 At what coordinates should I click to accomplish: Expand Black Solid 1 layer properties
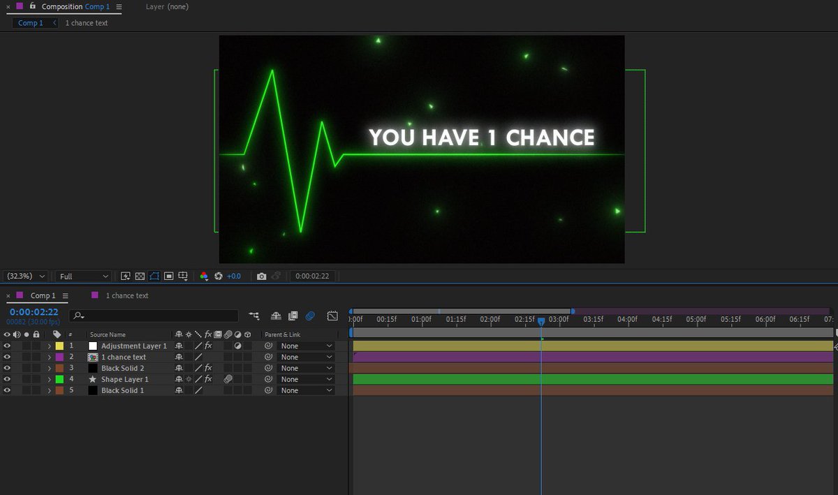(x=49, y=391)
